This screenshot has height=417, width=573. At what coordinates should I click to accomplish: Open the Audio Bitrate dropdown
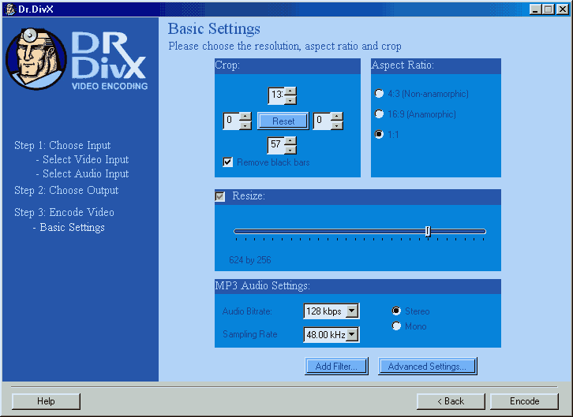[x=352, y=311]
